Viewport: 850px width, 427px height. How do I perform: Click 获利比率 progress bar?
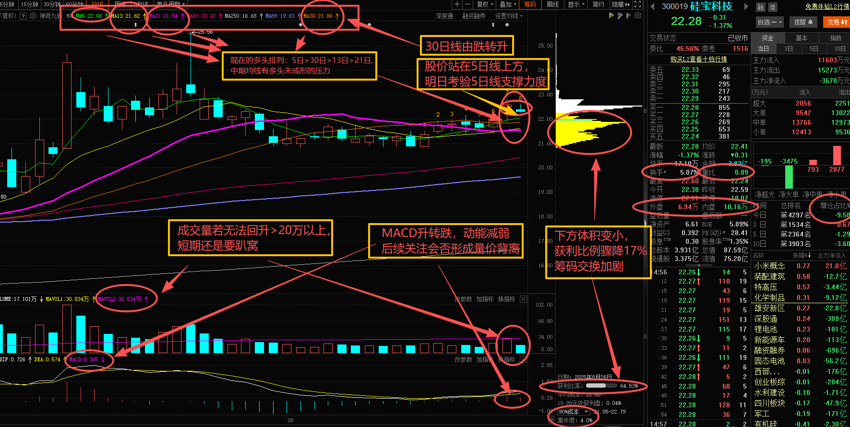coord(602,385)
